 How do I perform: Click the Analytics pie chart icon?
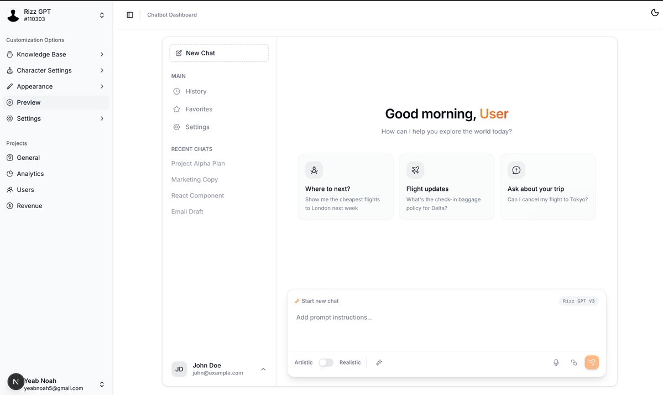point(10,174)
